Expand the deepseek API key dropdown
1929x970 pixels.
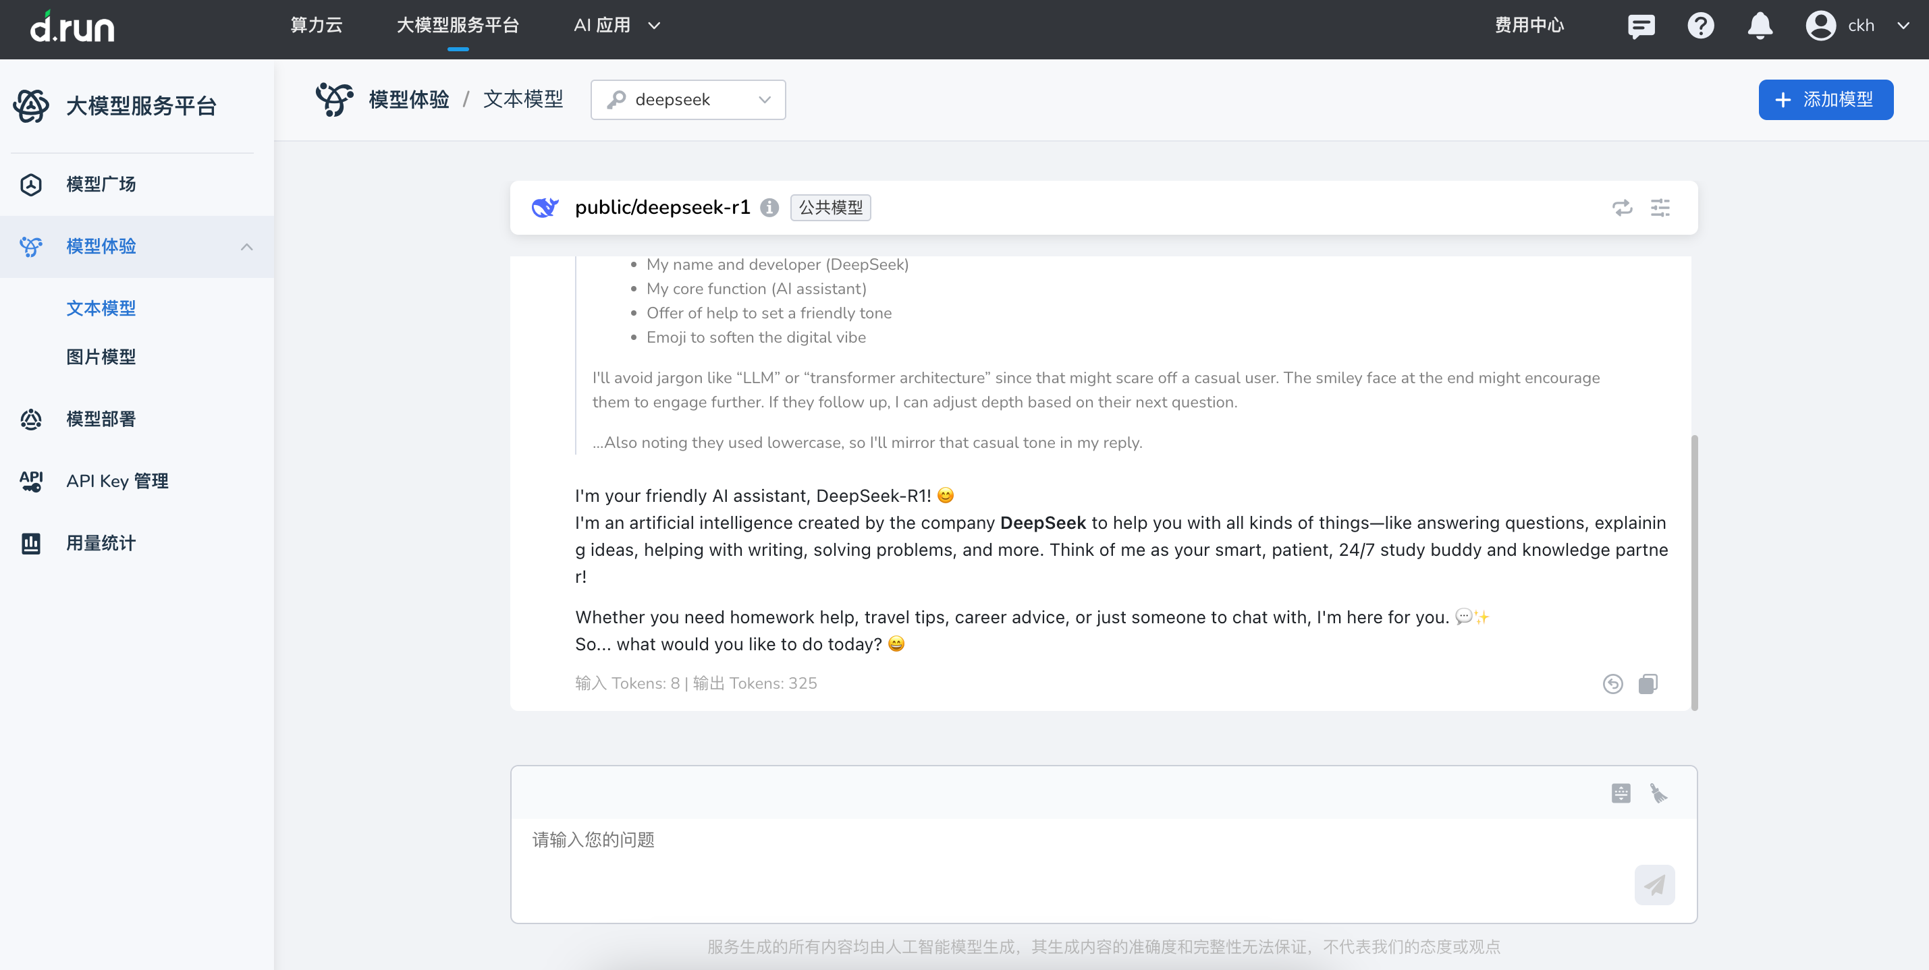coord(687,100)
